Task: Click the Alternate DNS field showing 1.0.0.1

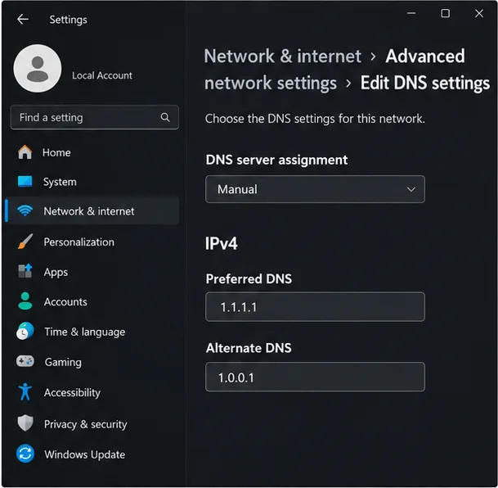Action: coord(315,377)
